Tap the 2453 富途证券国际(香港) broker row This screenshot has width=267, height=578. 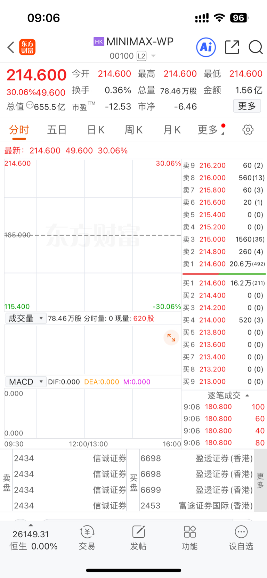coord(196,506)
